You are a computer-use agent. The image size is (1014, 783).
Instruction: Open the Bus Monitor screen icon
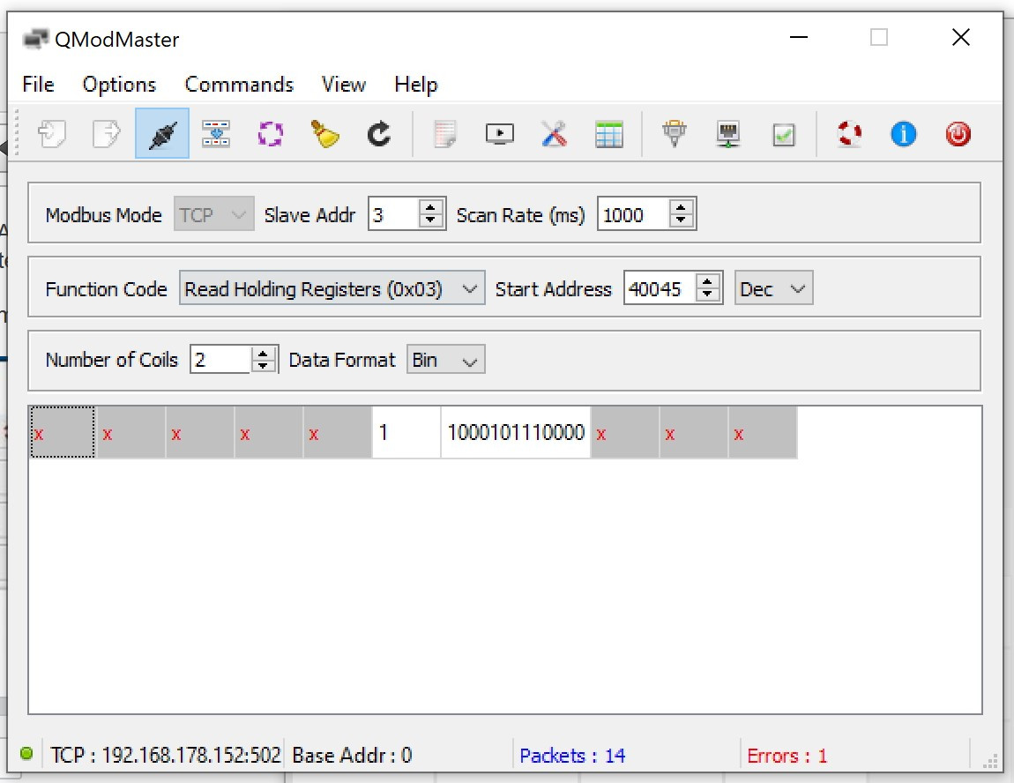click(x=500, y=134)
